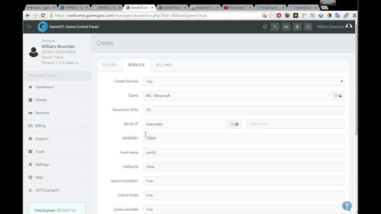Viewport: 381px width, 214px height.
Task: Open the Create Service dropdown
Action: coord(244,81)
